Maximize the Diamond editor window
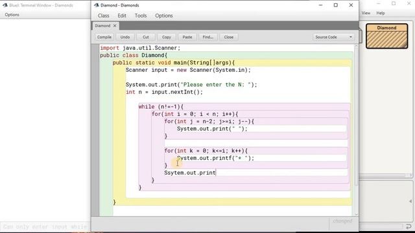415x233 pixels. [336, 5]
